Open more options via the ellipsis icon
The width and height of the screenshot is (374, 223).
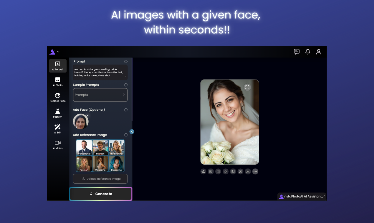point(255,171)
